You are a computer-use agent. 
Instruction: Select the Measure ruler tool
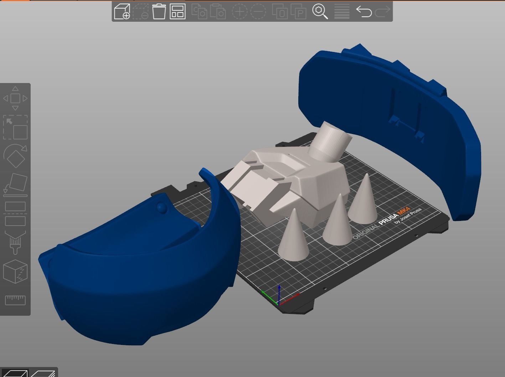click(15, 300)
